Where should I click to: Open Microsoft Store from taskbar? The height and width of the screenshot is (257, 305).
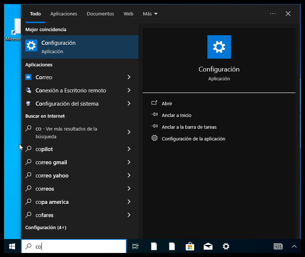click(190, 246)
